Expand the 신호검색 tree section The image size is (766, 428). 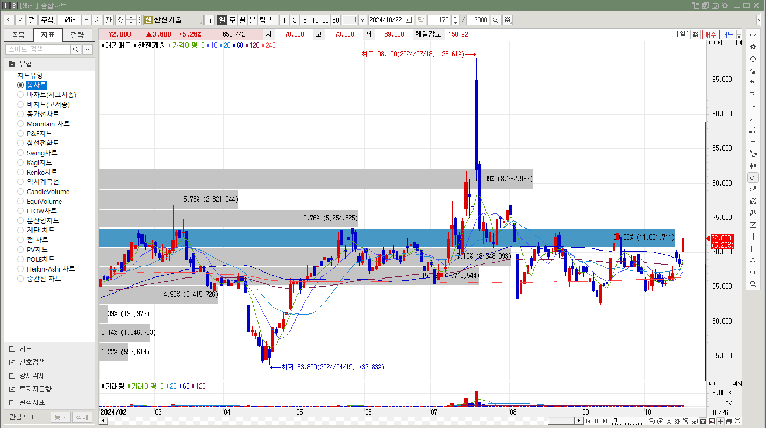[12, 362]
